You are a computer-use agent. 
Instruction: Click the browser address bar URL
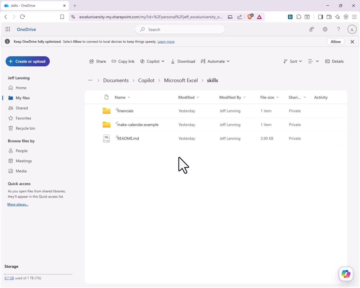[151, 17]
